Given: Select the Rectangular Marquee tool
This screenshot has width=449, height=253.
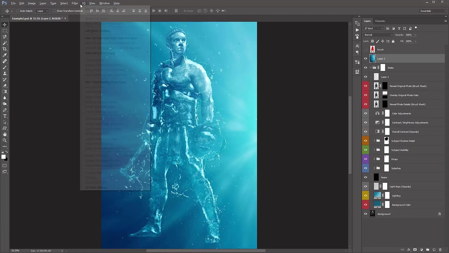Looking at the screenshot, I should point(5,31).
